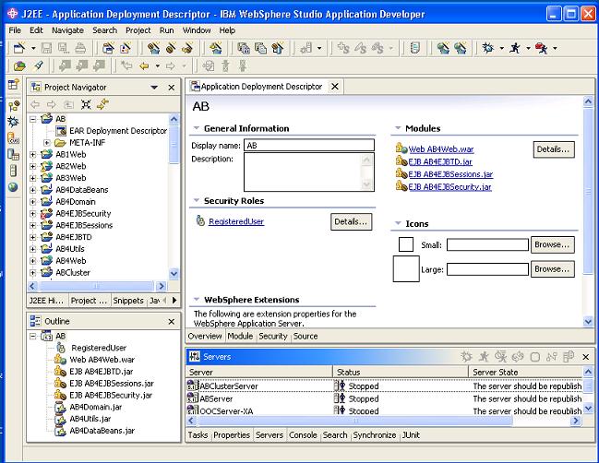Click stop server square icon in Servers view
This screenshot has width=599, height=463.
click(x=534, y=357)
